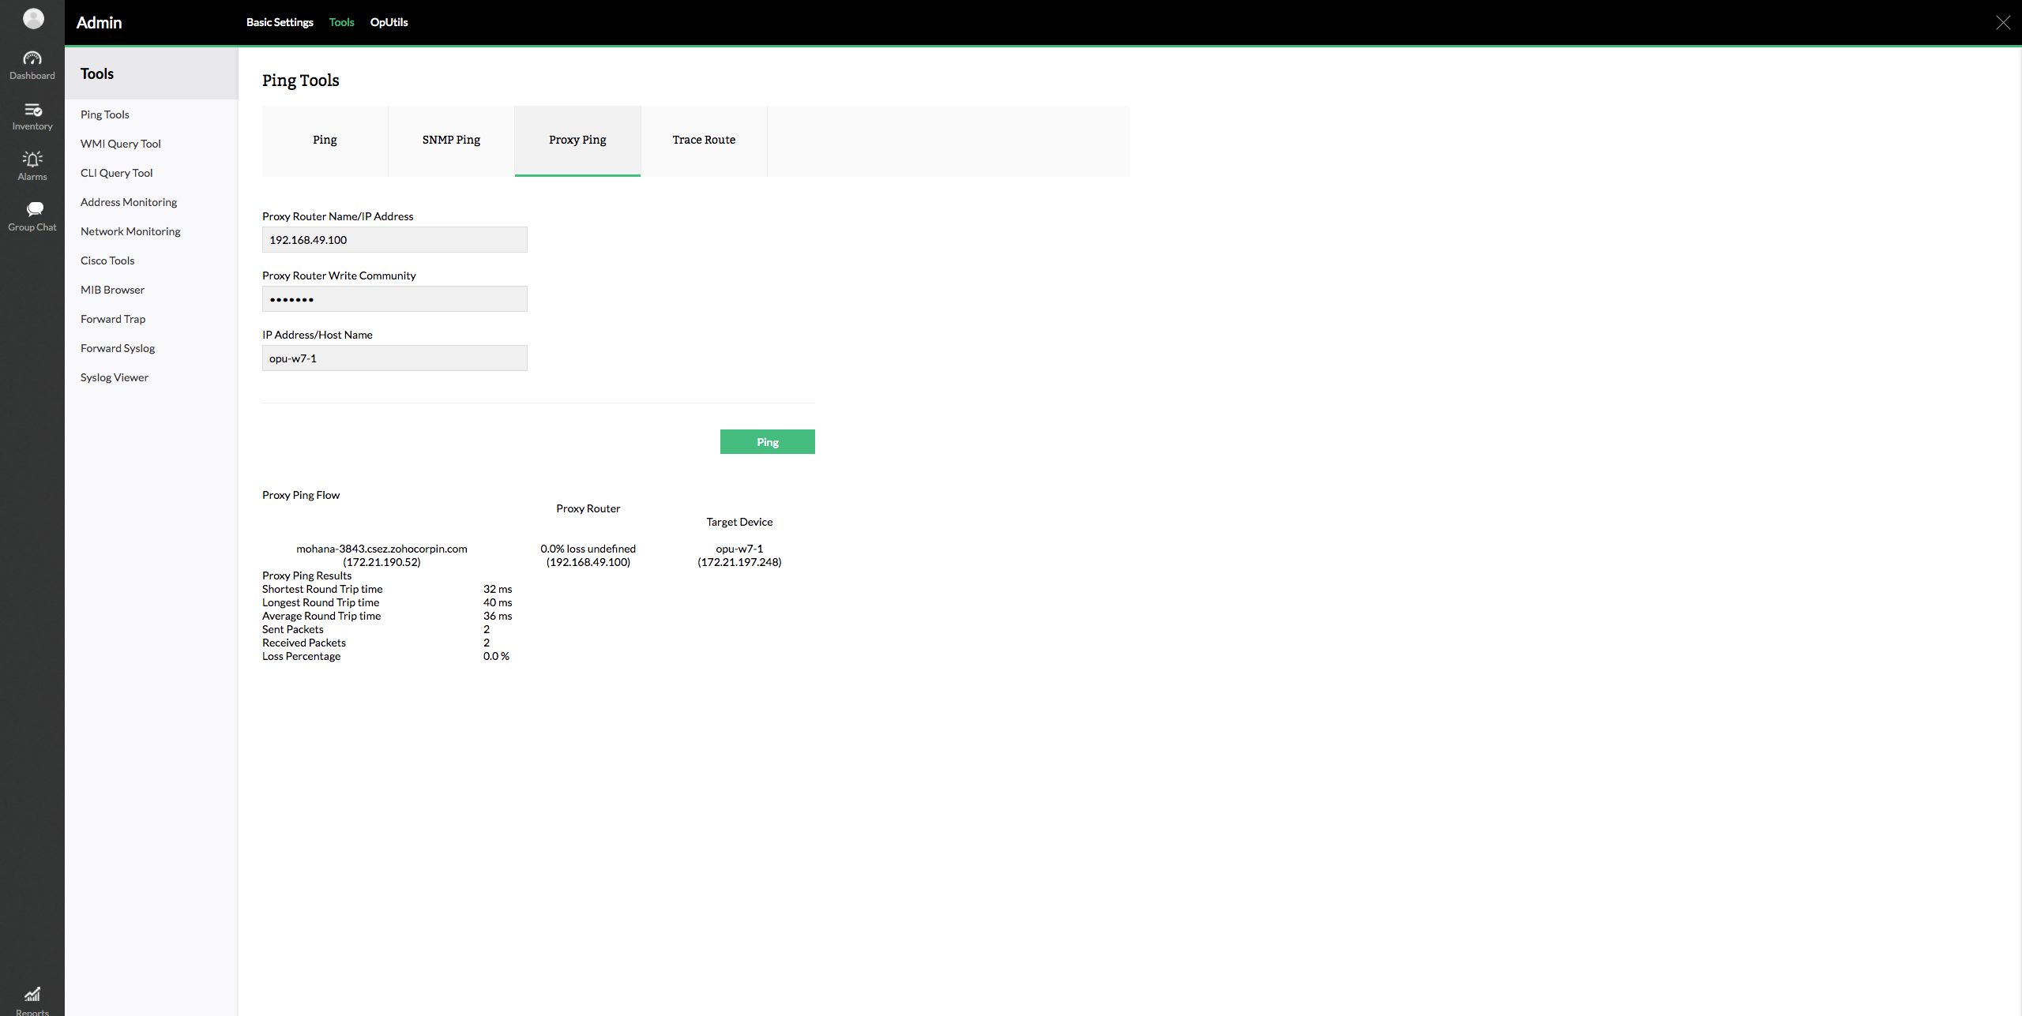Open the Basic Settings menu
The width and height of the screenshot is (2022, 1016).
click(x=280, y=22)
